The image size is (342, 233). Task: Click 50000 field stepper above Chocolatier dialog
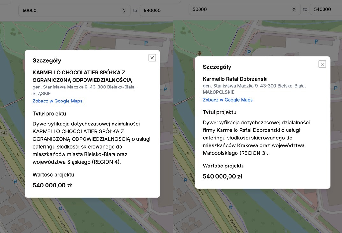pos(124,11)
